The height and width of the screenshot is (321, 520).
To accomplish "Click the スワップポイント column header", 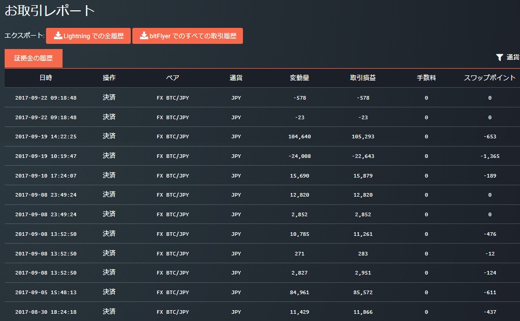I will tap(490, 78).
